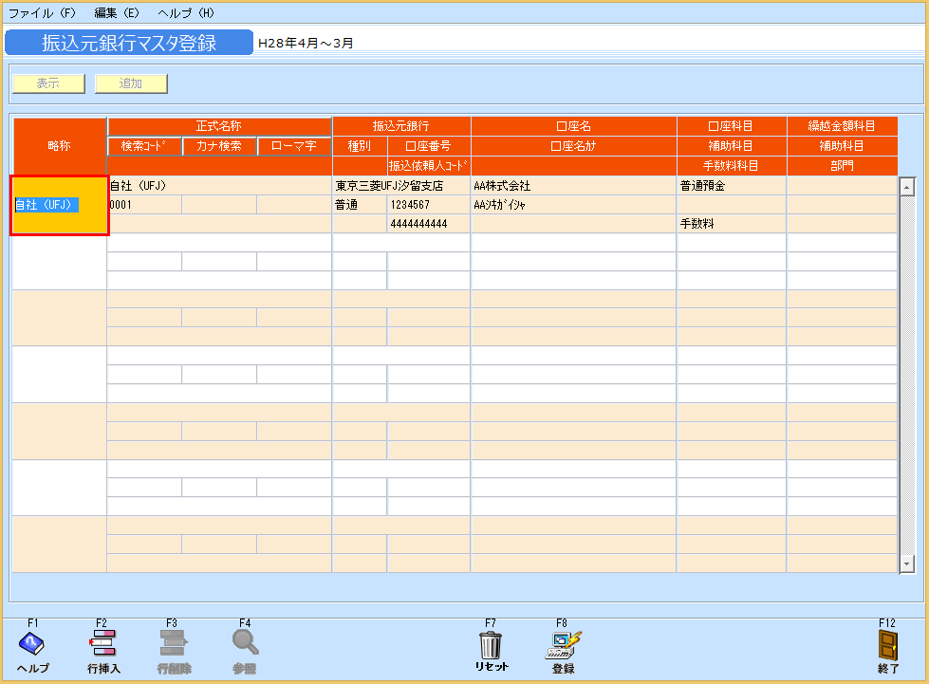
Task: Click the ローマ字 column header button
Action: pos(294,146)
